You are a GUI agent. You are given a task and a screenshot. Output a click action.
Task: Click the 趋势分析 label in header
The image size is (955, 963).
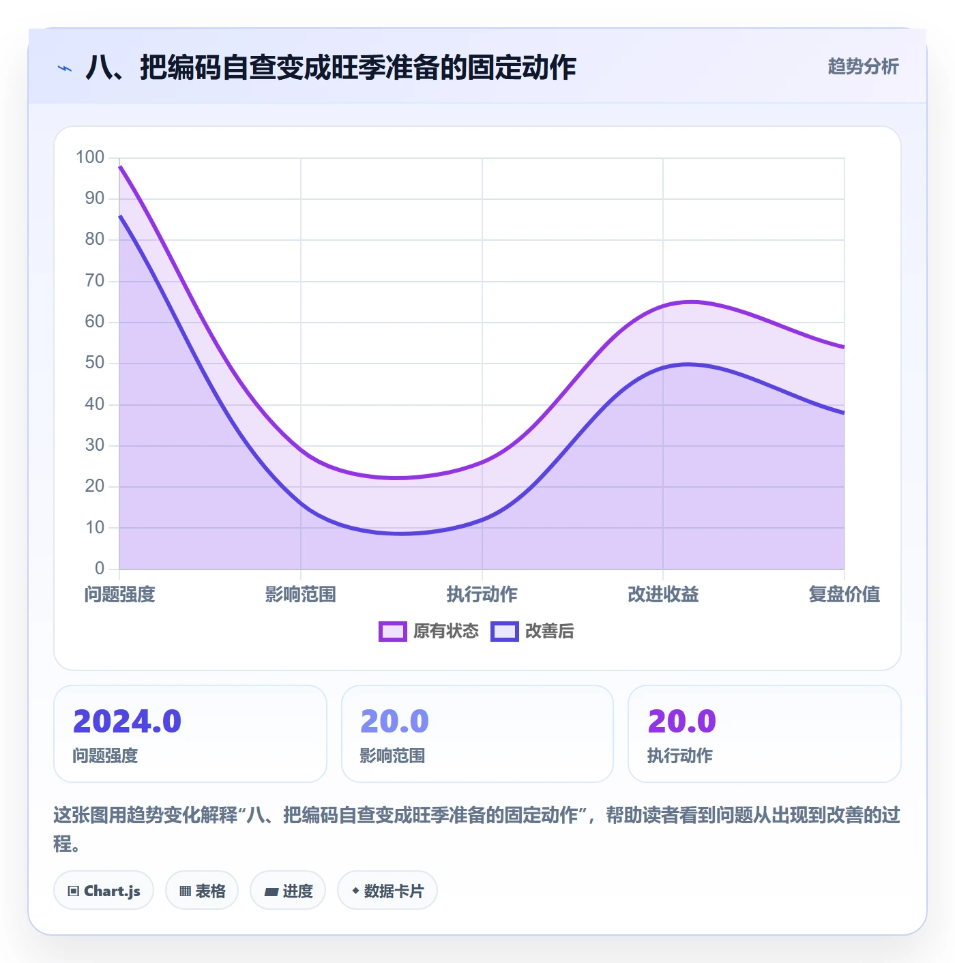(864, 67)
